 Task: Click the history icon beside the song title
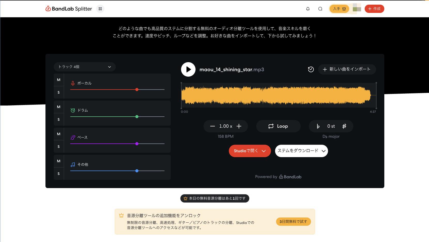point(311,69)
